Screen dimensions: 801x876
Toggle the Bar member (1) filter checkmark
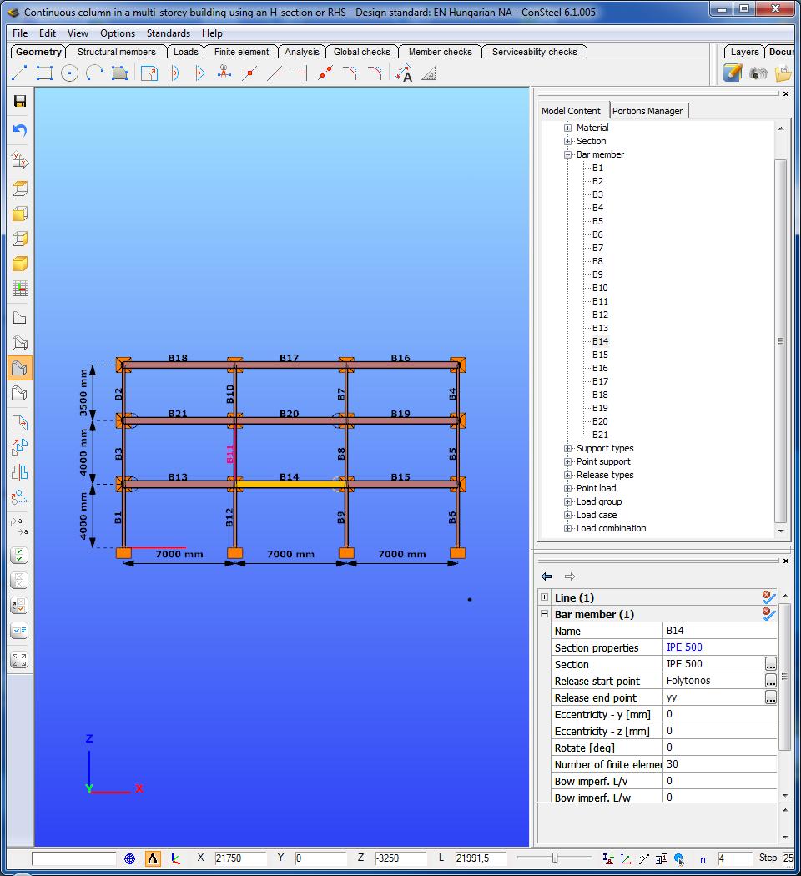[769, 614]
